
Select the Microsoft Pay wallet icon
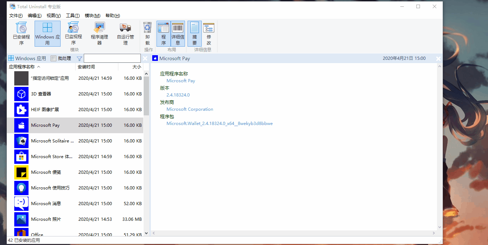(x=21, y=125)
